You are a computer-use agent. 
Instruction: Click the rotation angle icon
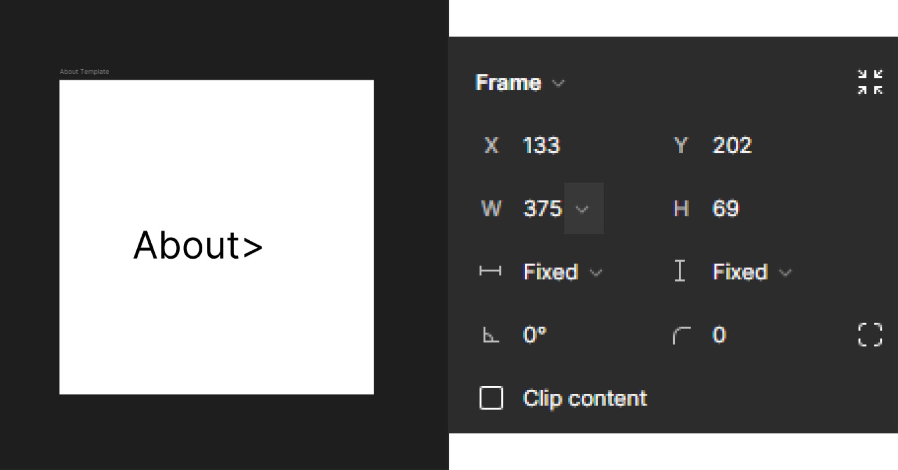point(491,335)
